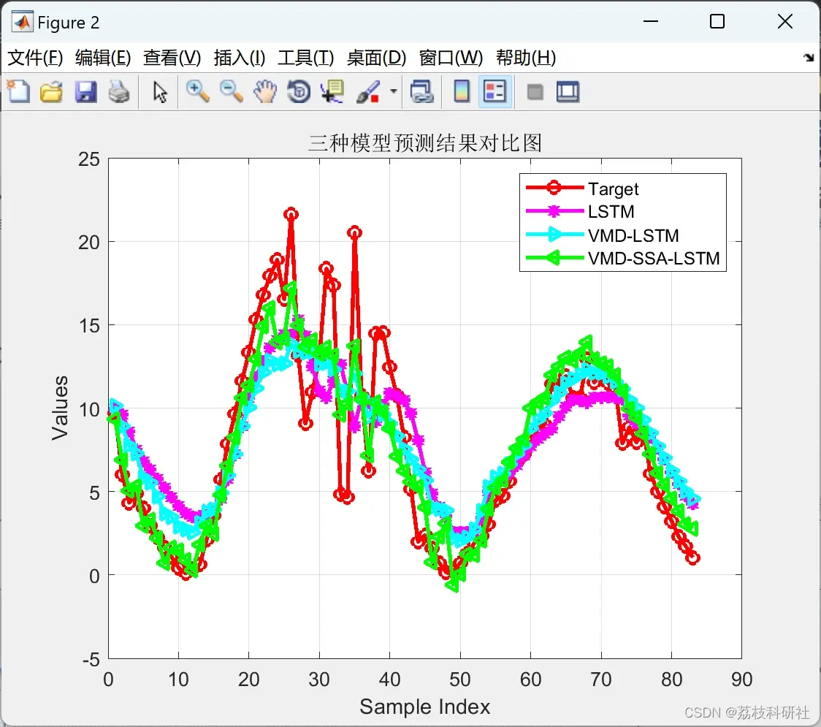Toggle the Data Cursor tool
This screenshot has width=821, height=727.
click(332, 91)
